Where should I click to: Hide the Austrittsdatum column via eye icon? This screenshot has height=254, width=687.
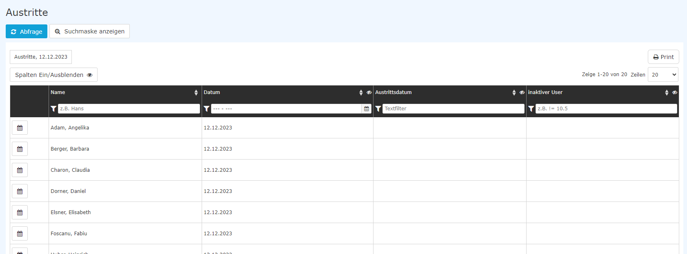522,92
